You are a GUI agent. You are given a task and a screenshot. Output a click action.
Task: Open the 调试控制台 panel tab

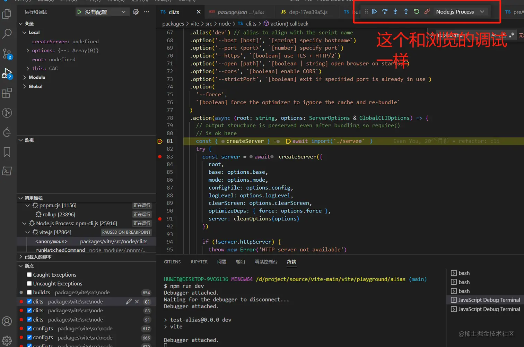pyautogui.click(x=266, y=262)
